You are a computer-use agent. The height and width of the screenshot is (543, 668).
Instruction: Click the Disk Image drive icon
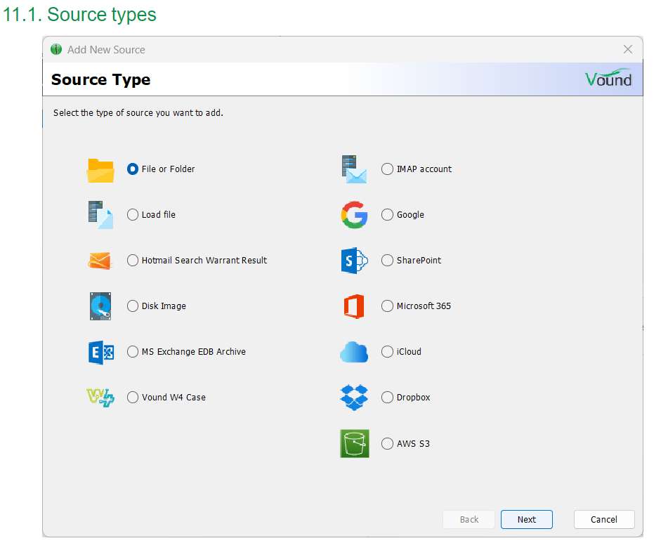(100, 306)
